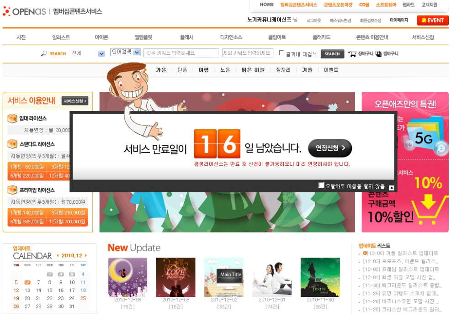The image size is (451, 317).
Task: Click the wishlist (찜바구니) icon
Action: tap(378, 53)
